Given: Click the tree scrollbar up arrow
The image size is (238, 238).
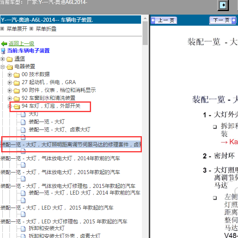Looking at the screenshot, I should pos(145,18).
